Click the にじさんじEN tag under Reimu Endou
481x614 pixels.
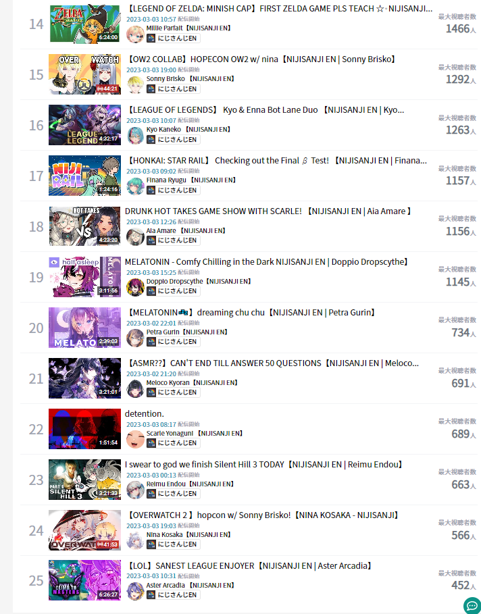(x=173, y=494)
